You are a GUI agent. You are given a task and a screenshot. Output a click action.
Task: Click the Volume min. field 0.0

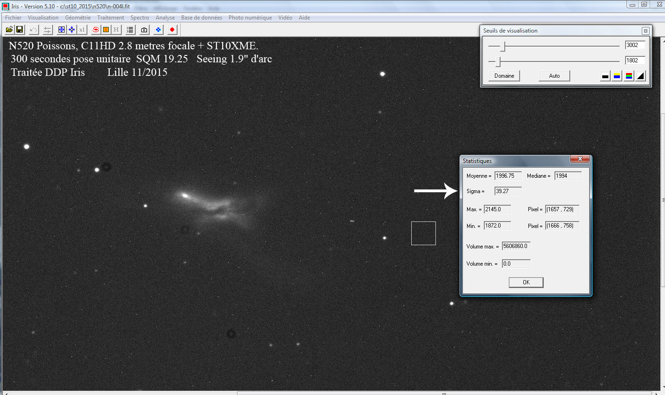point(516,264)
